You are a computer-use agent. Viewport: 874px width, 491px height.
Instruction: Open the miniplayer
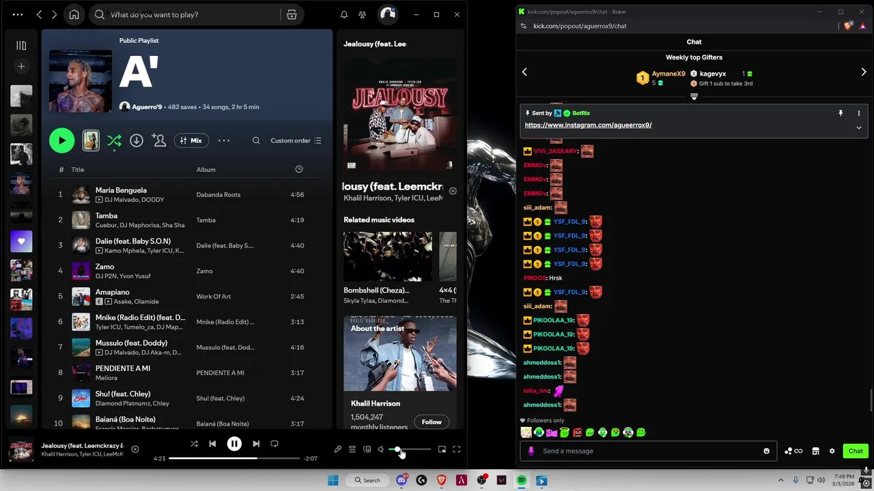point(442,449)
